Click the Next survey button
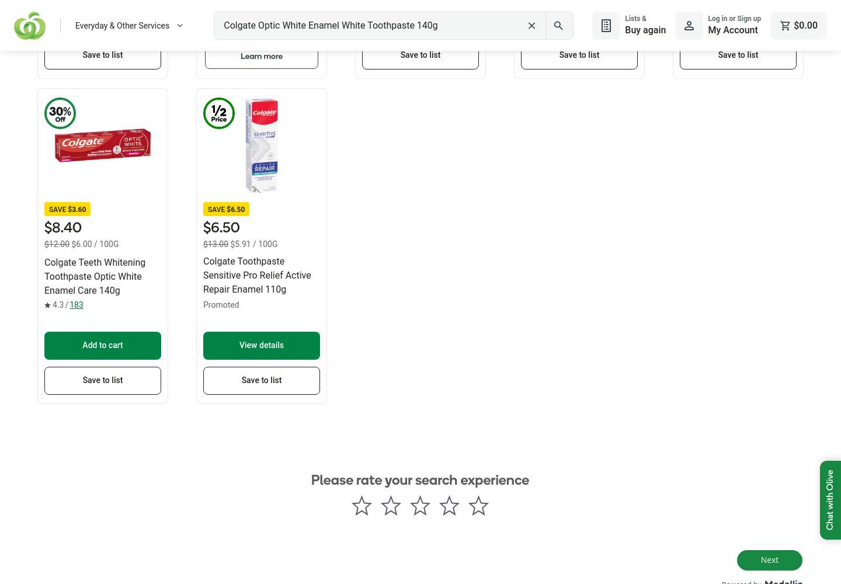The height and width of the screenshot is (584, 841). [770, 561]
